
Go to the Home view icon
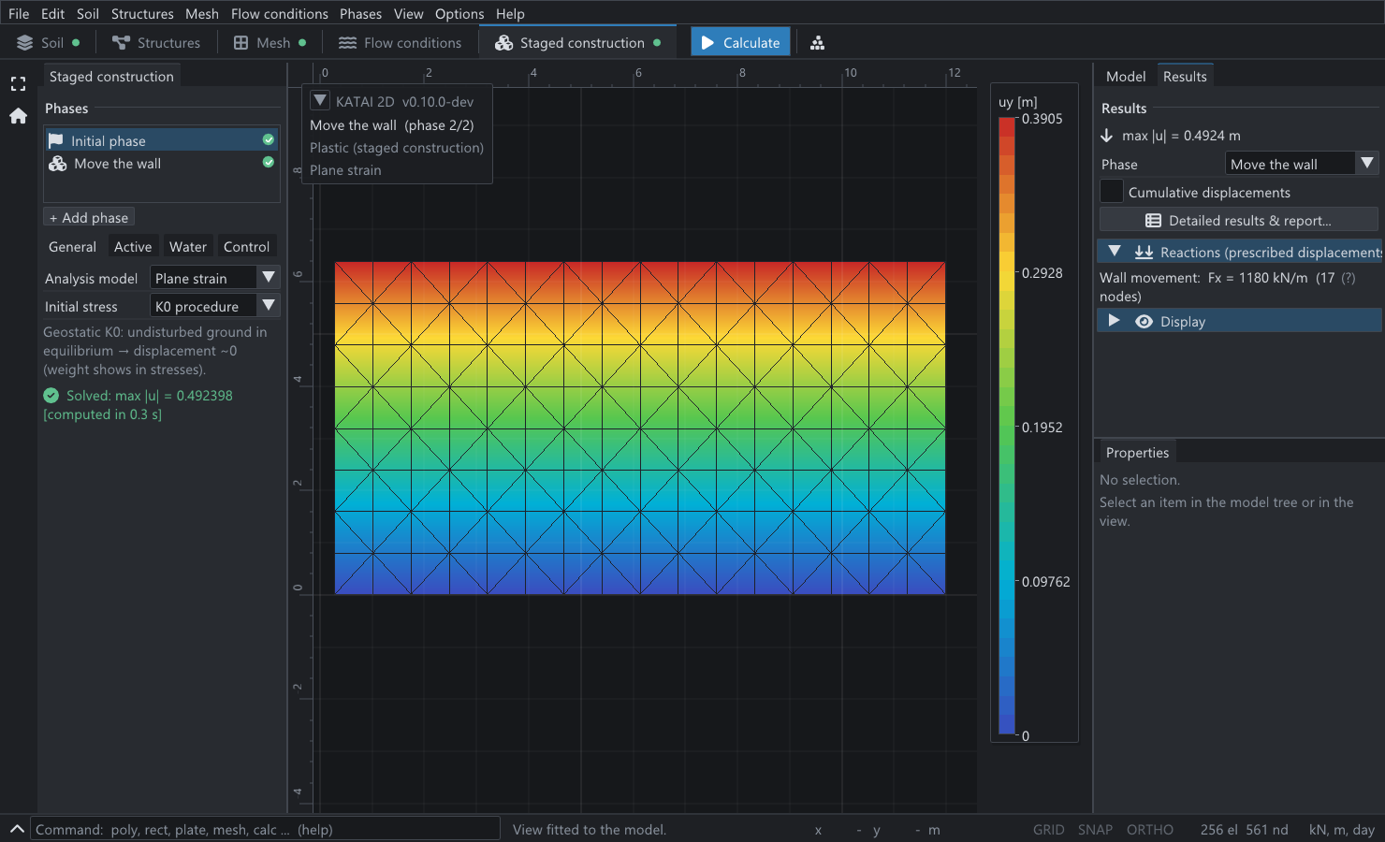(18, 116)
